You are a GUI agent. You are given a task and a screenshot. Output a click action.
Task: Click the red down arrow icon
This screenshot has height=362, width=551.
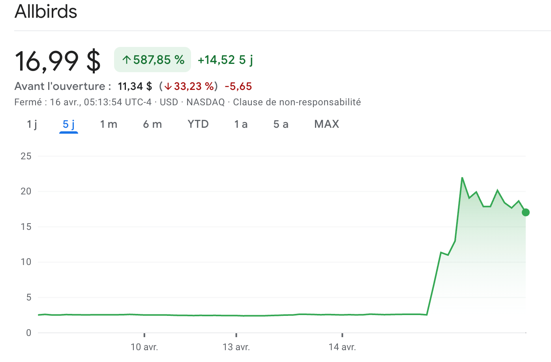pos(168,86)
